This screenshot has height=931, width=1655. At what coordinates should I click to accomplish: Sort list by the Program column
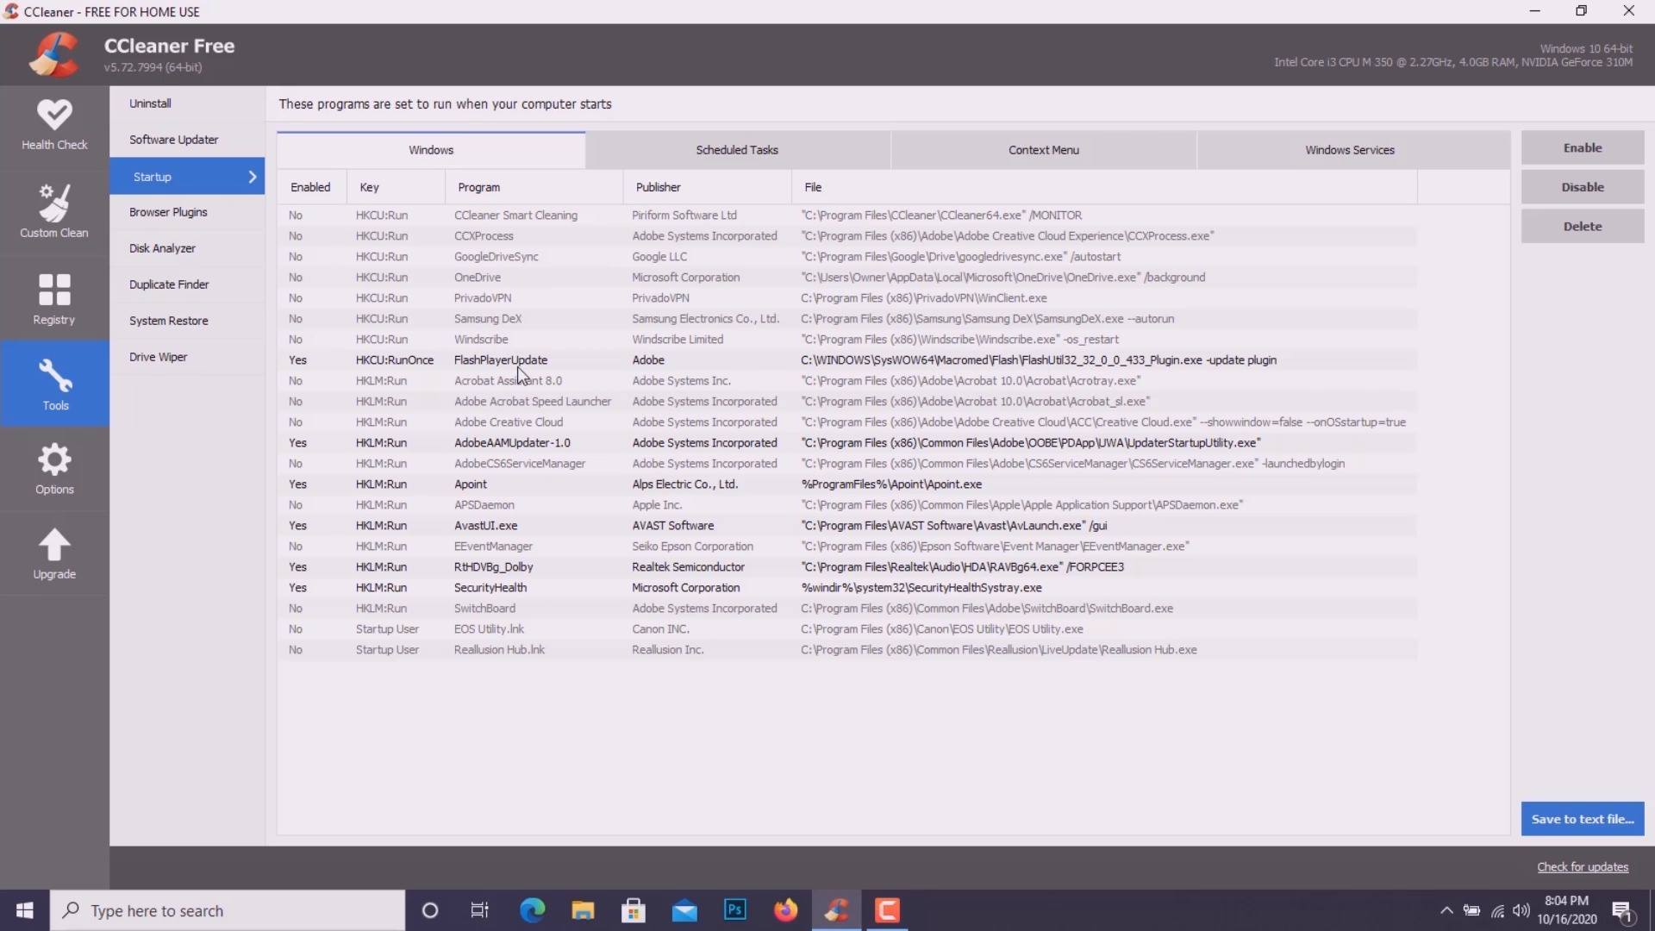534,187
